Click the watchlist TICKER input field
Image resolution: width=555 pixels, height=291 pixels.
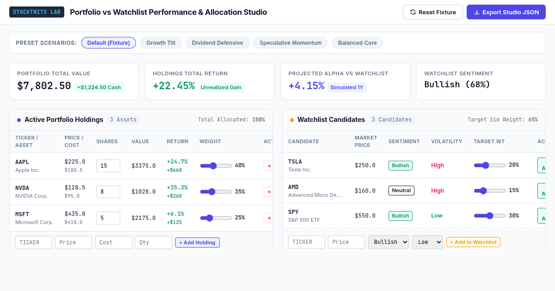(x=307, y=242)
